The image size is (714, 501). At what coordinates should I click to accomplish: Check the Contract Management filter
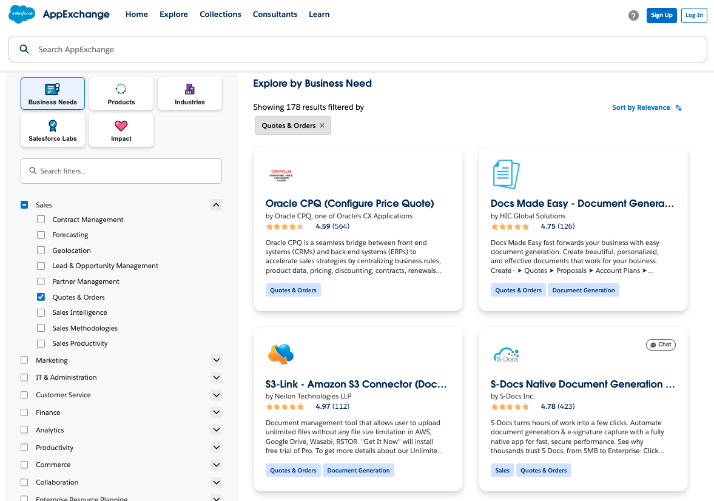41,220
